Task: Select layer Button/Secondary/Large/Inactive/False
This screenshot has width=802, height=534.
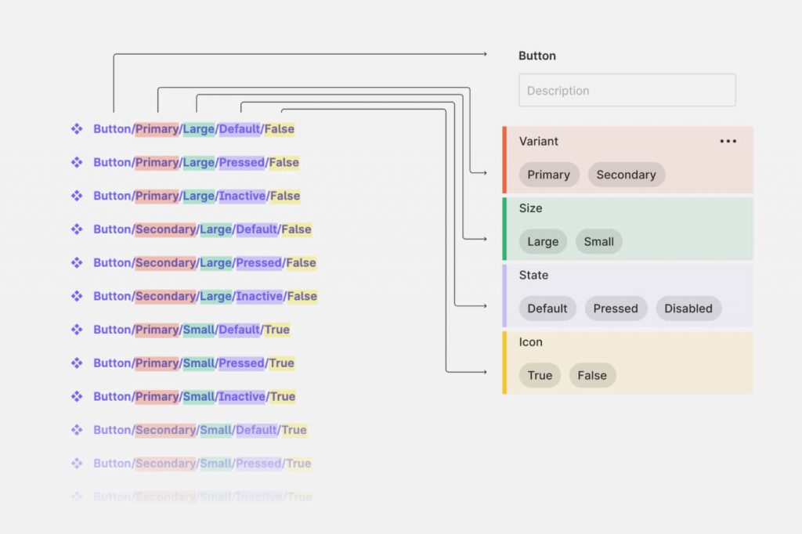Action: tap(205, 296)
